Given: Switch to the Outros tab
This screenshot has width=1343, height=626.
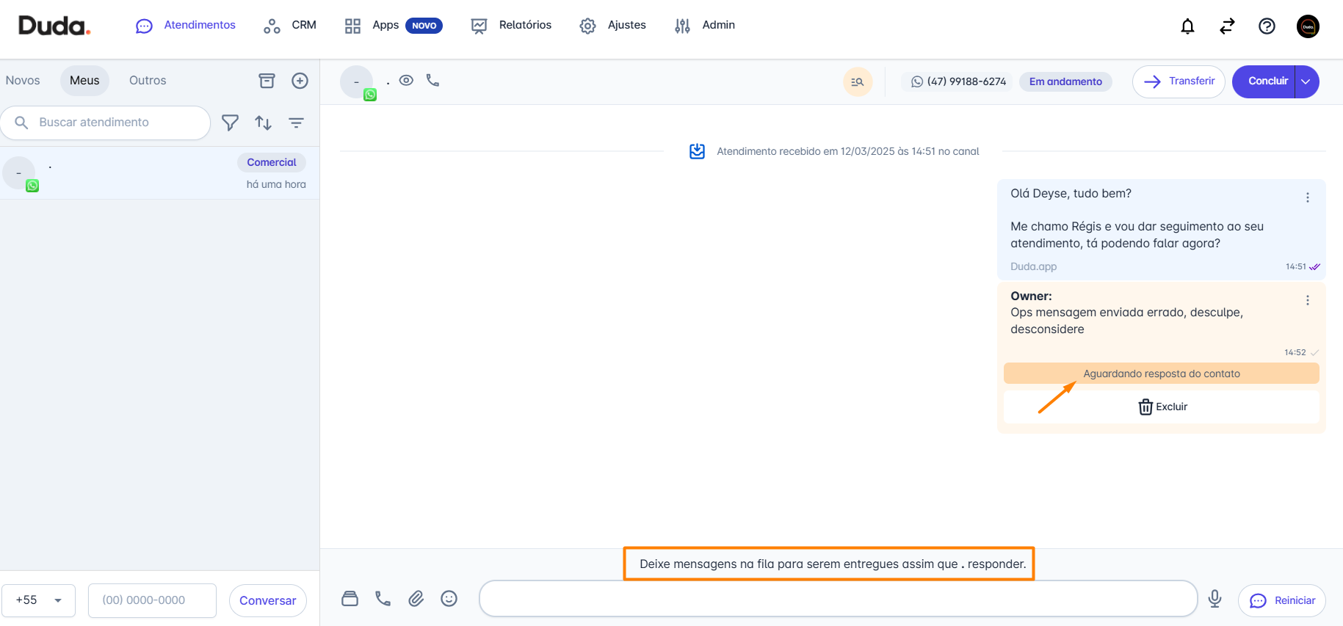Looking at the screenshot, I should (x=148, y=81).
